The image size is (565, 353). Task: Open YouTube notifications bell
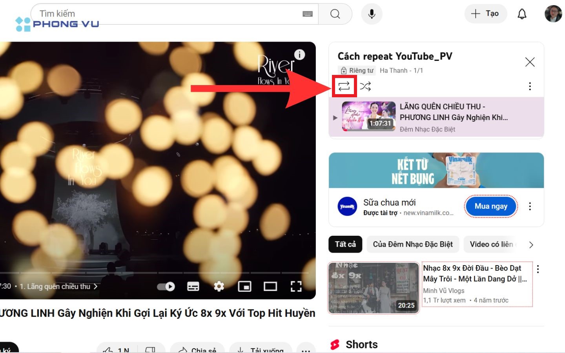coord(522,13)
